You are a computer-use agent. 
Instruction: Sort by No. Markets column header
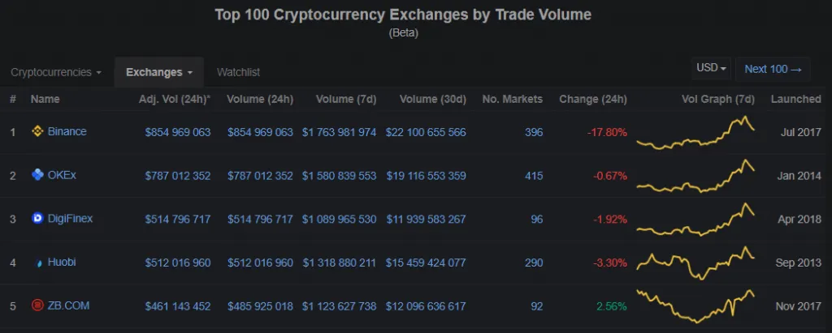512,99
